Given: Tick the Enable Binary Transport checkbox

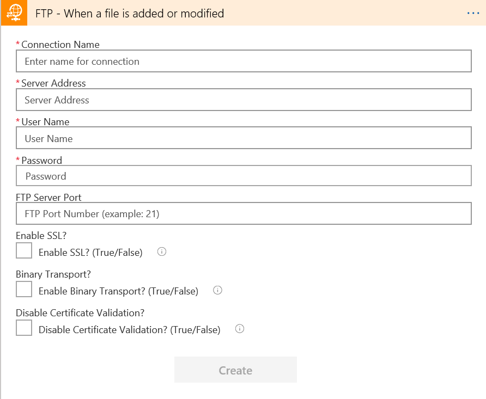Looking at the screenshot, I should tap(24, 290).
